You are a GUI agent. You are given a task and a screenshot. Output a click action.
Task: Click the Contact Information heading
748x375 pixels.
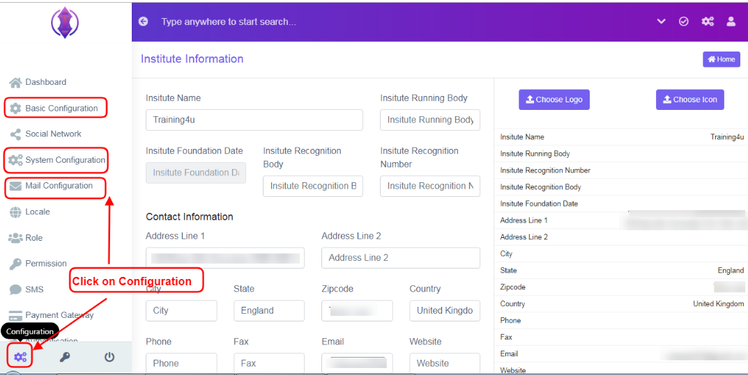pos(190,217)
